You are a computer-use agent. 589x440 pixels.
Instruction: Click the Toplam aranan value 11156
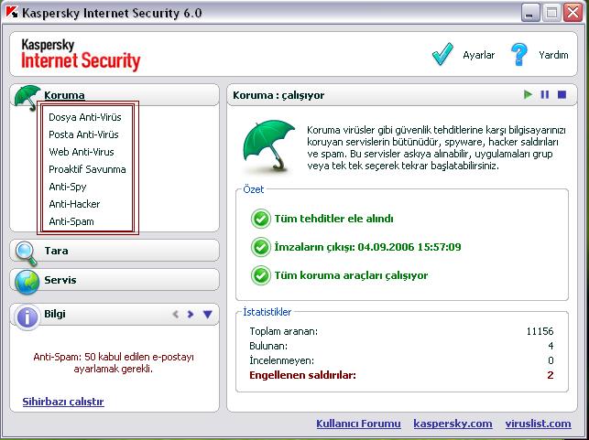click(540, 331)
